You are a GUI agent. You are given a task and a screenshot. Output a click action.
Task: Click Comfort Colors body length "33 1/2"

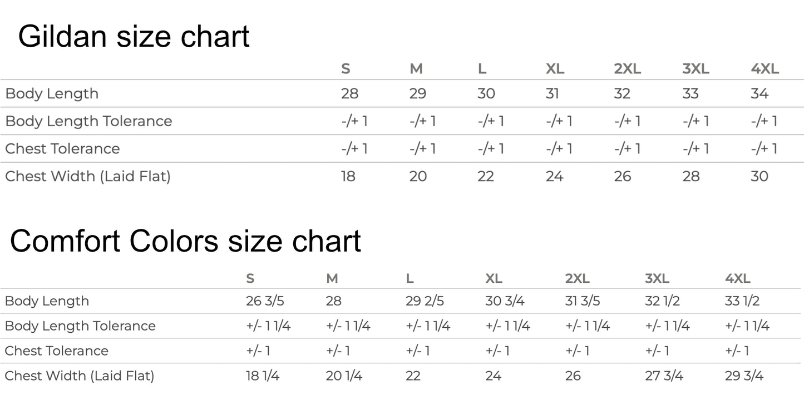pyautogui.click(x=742, y=301)
